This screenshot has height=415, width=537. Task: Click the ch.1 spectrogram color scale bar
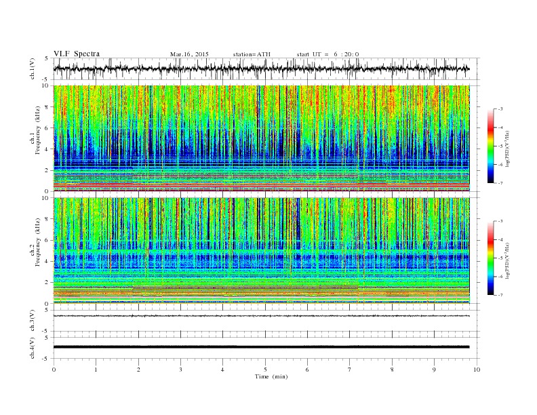click(491, 146)
